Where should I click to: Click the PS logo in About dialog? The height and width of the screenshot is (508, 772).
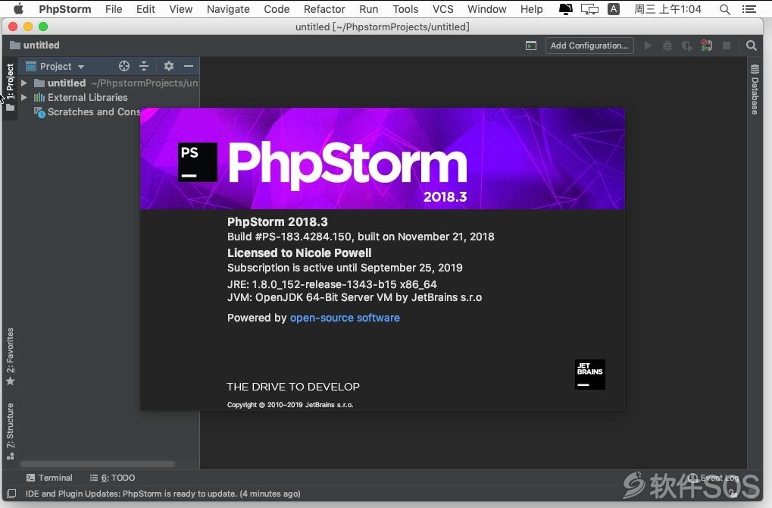198,162
